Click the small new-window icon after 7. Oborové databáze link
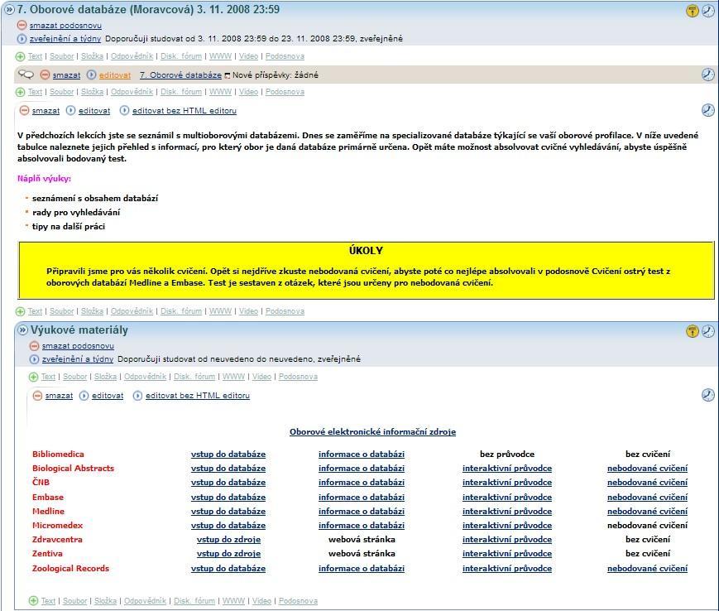Screen dimensions: 719x611 (x=227, y=75)
